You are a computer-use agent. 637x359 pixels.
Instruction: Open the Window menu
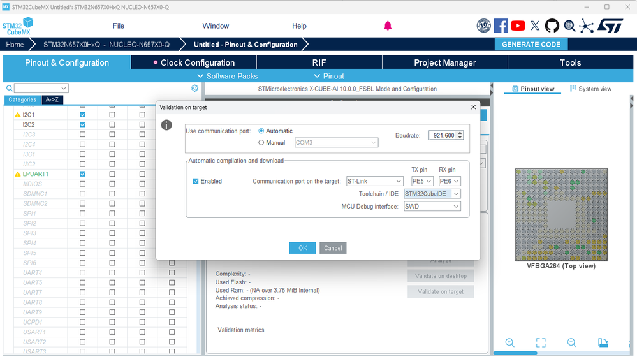coord(216,26)
